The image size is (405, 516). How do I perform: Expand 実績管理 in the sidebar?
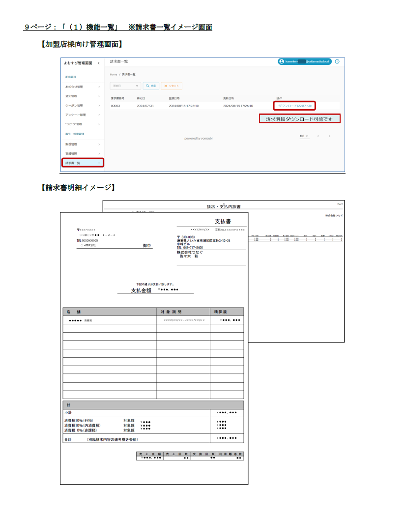83,154
